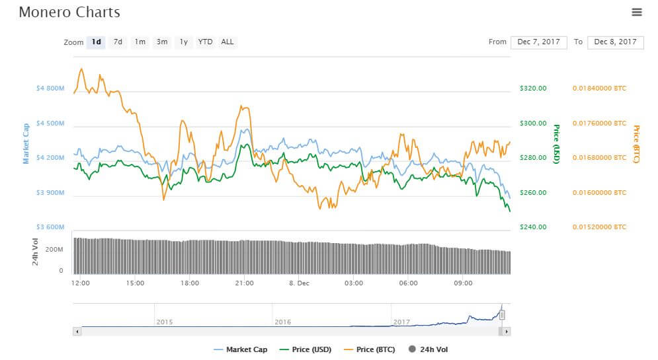Click the 03:00 time axis label
This screenshot has width=658, height=360.
tap(354, 283)
